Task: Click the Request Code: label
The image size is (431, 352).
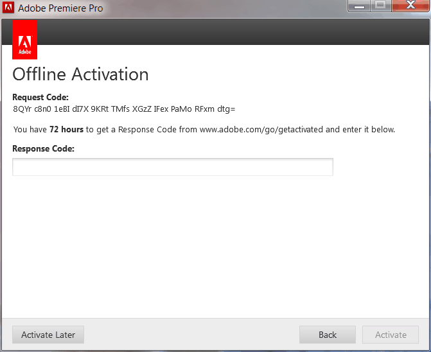Action: point(40,97)
